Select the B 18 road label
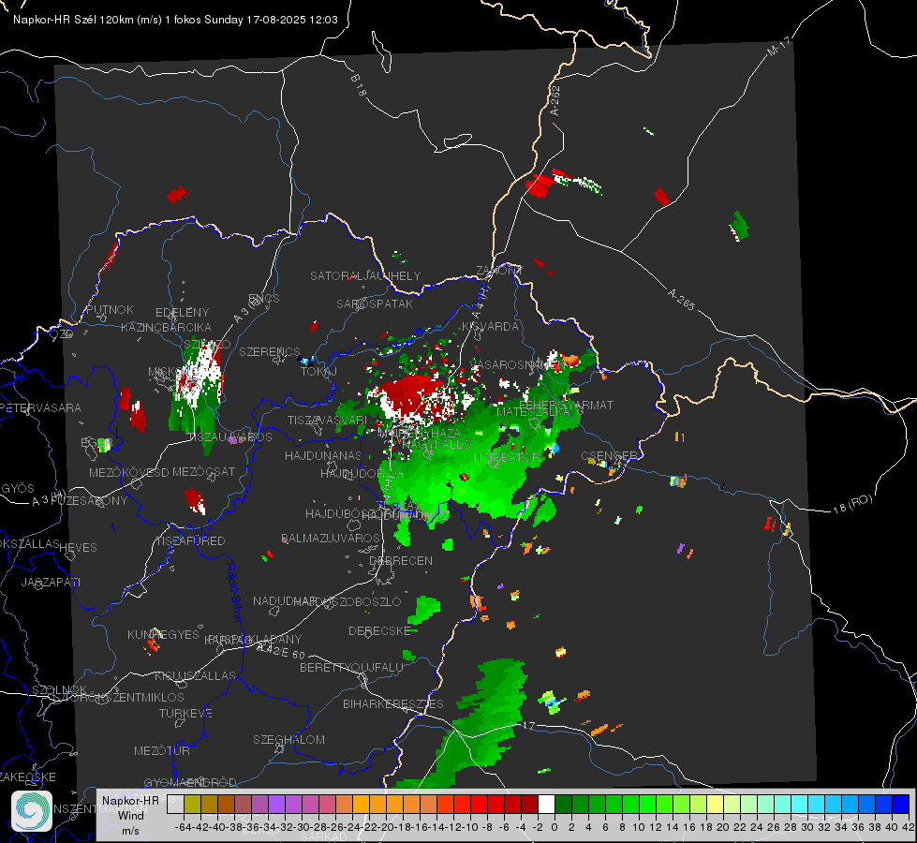The height and width of the screenshot is (843, 917). tap(359, 85)
